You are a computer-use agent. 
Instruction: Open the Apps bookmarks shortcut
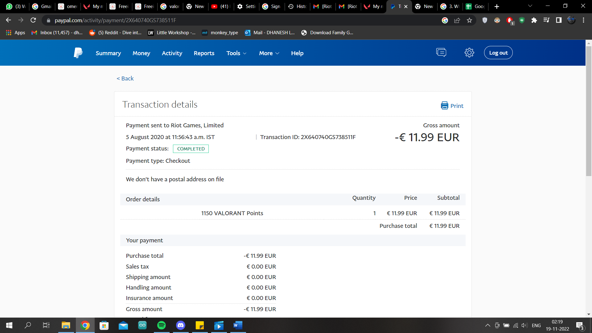(x=15, y=33)
